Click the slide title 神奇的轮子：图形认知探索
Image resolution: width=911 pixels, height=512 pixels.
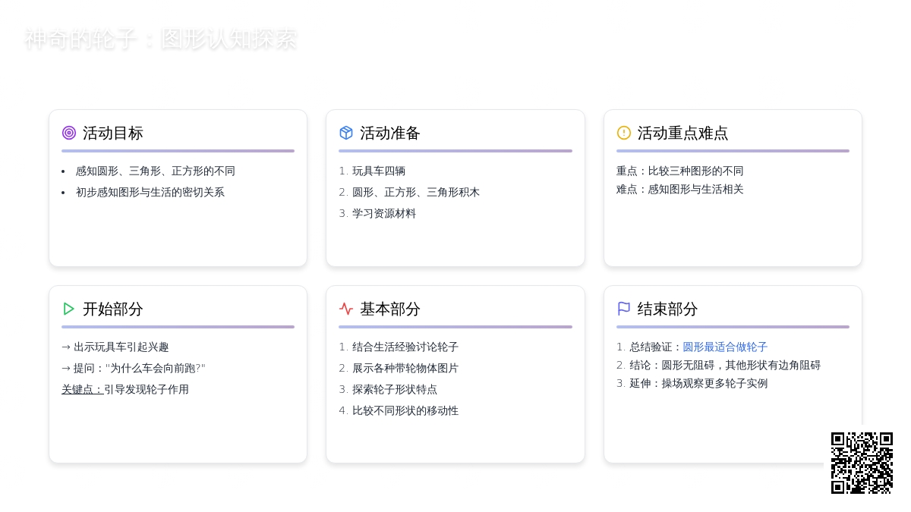point(160,39)
